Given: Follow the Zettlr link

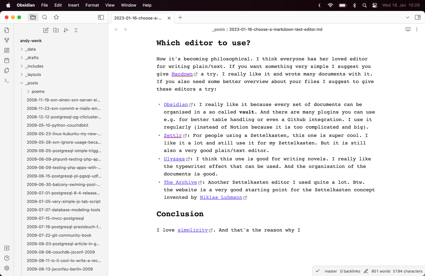Looking at the screenshot, I should point(173,135).
